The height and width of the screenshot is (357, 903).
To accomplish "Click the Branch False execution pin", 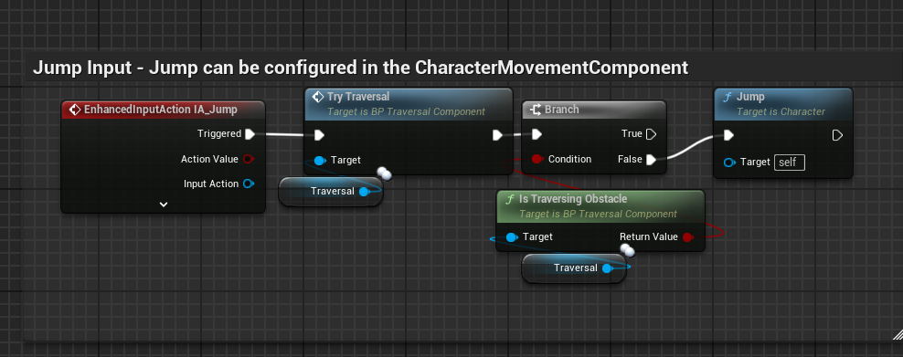I will 651,159.
